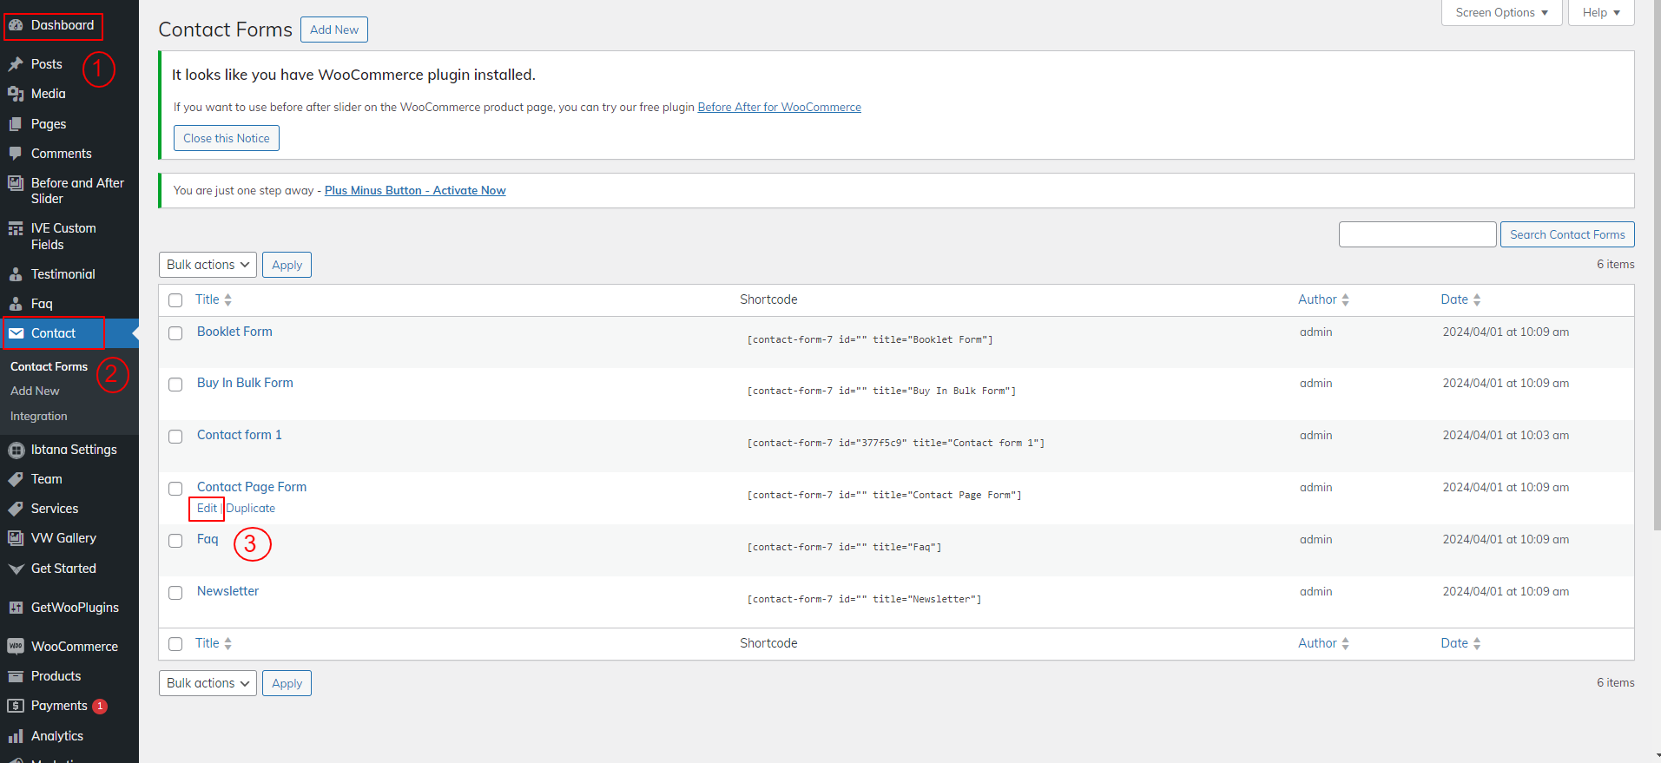Screen dimensions: 1661x763
Task: Open the Integration submenu item
Action: (39, 417)
